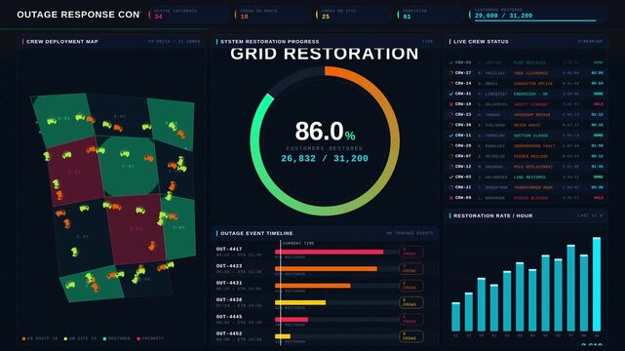The height and width of the screenshot is (351, 625).
Task: Click the crews badge for OUT-4438
Action: (x=410, y=302)
